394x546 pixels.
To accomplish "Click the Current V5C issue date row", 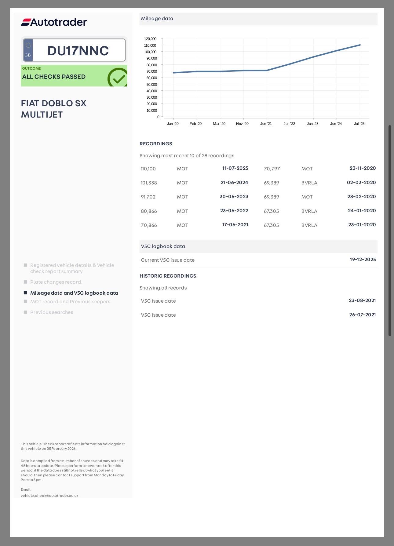I will [x=258, y=260].
